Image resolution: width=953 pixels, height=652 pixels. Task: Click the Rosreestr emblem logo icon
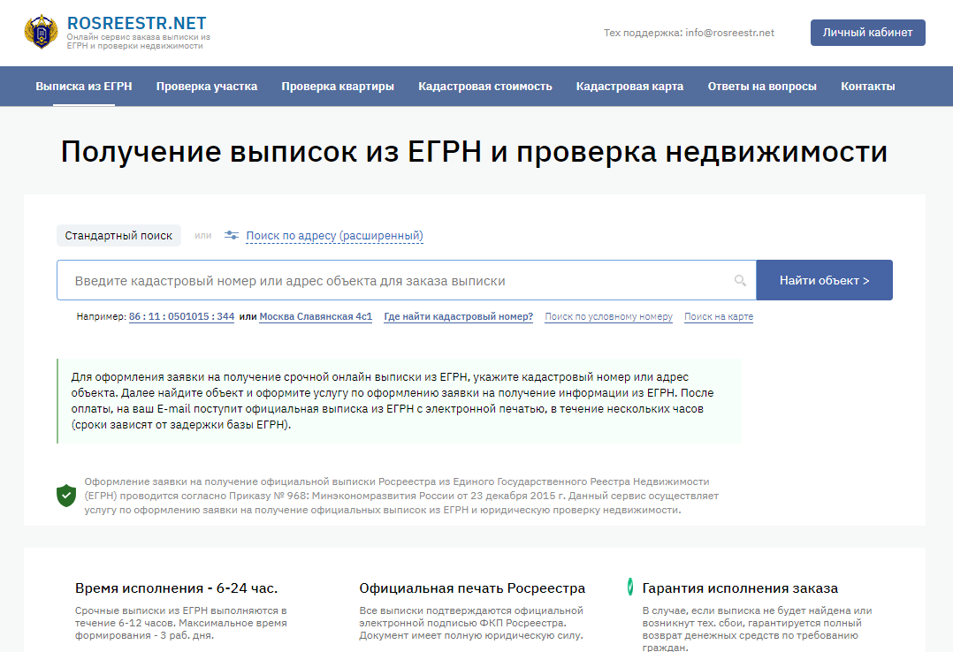[42, 32]
